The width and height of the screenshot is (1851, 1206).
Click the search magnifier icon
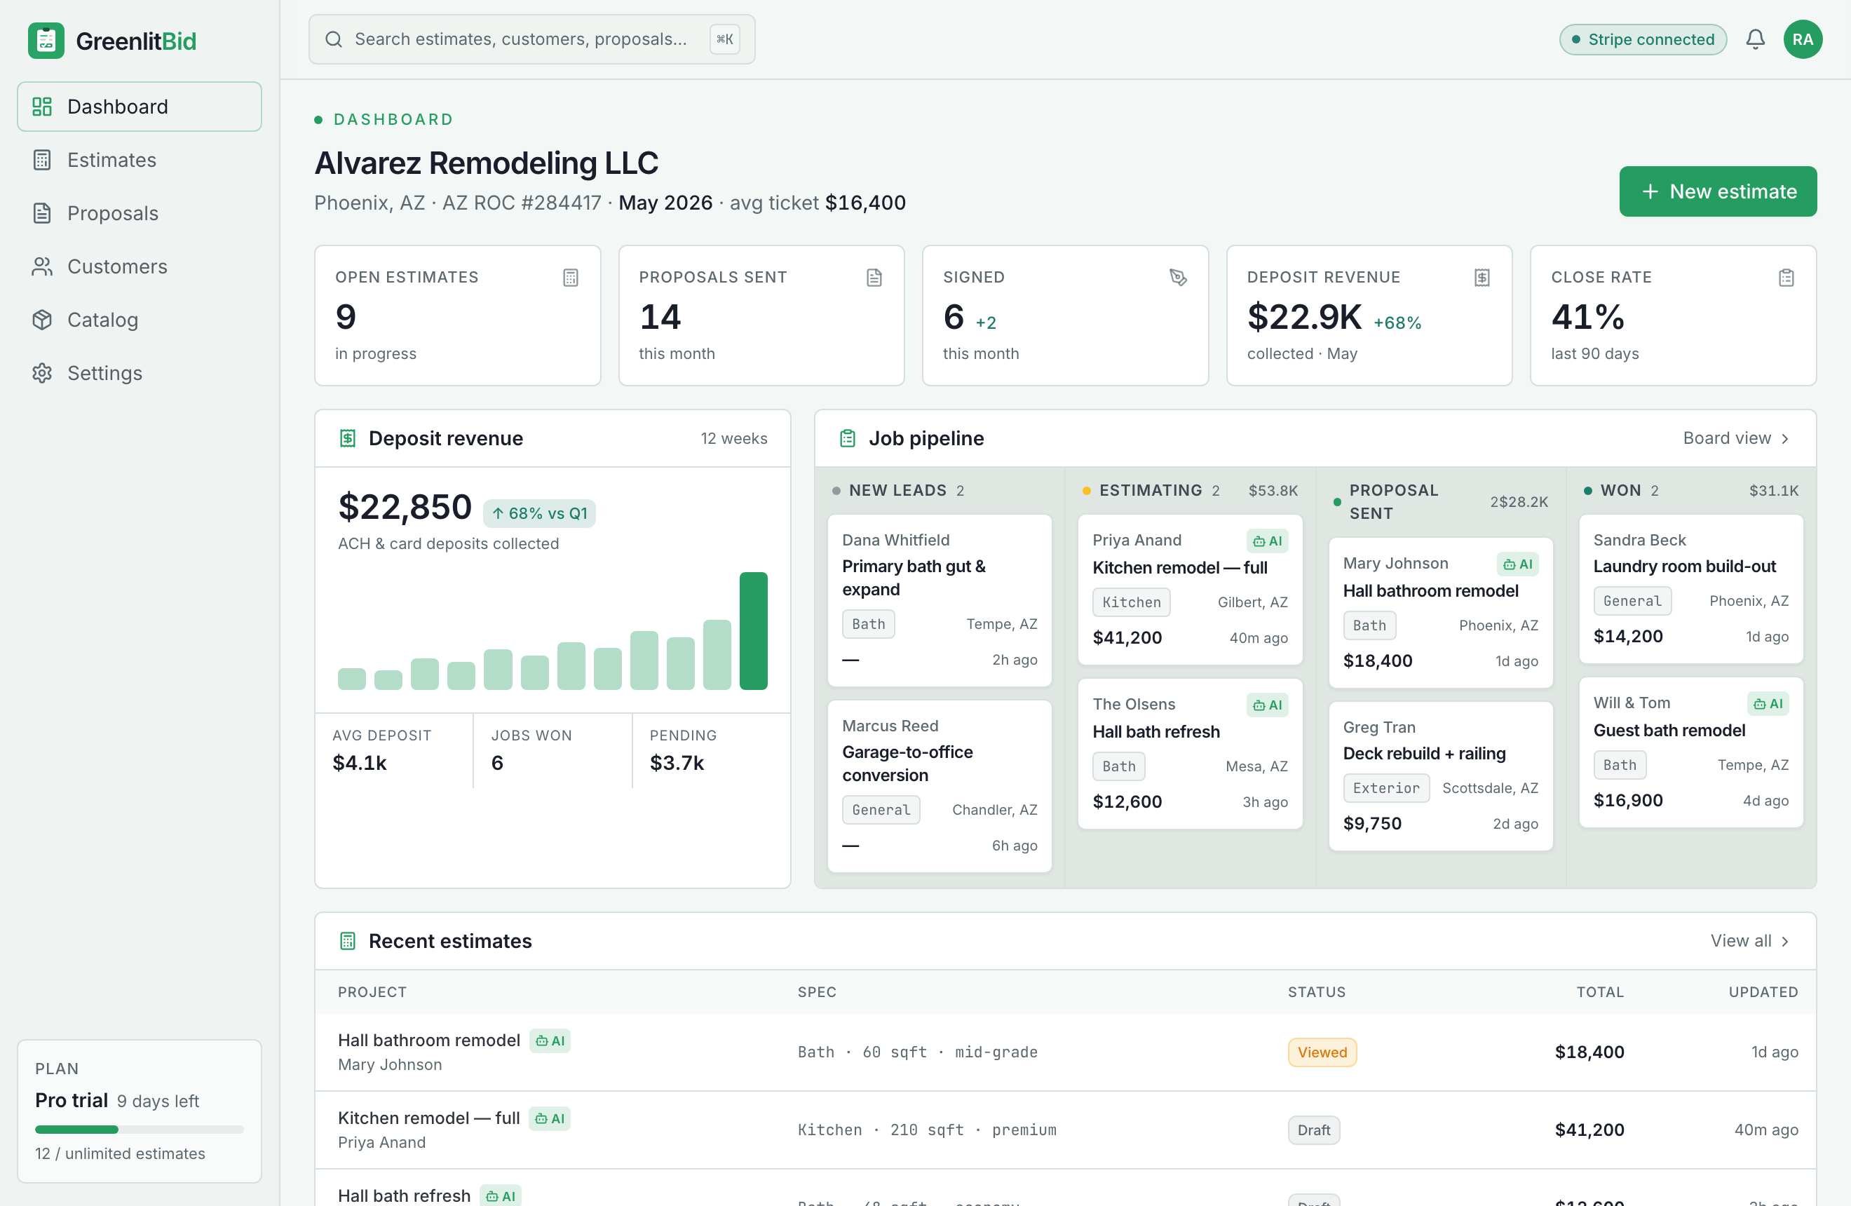coord(334,39)
